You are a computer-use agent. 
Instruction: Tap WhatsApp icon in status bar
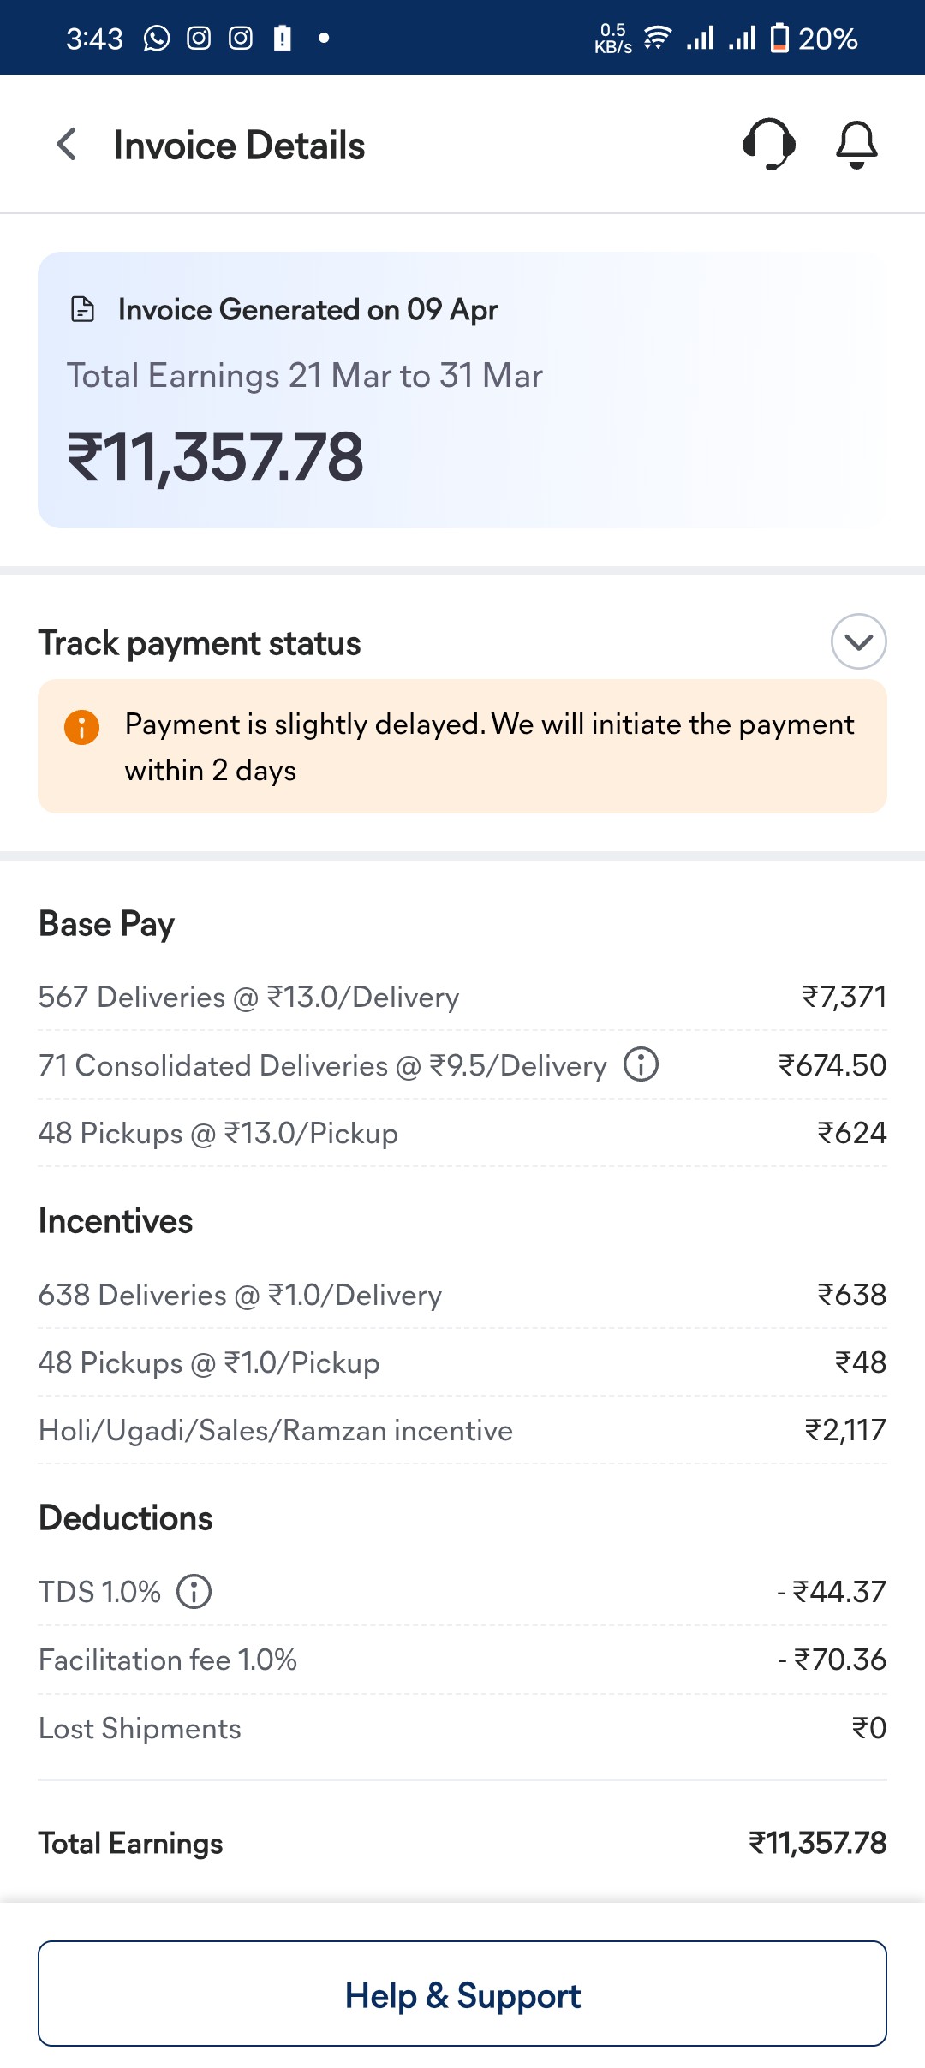[156, 39]
